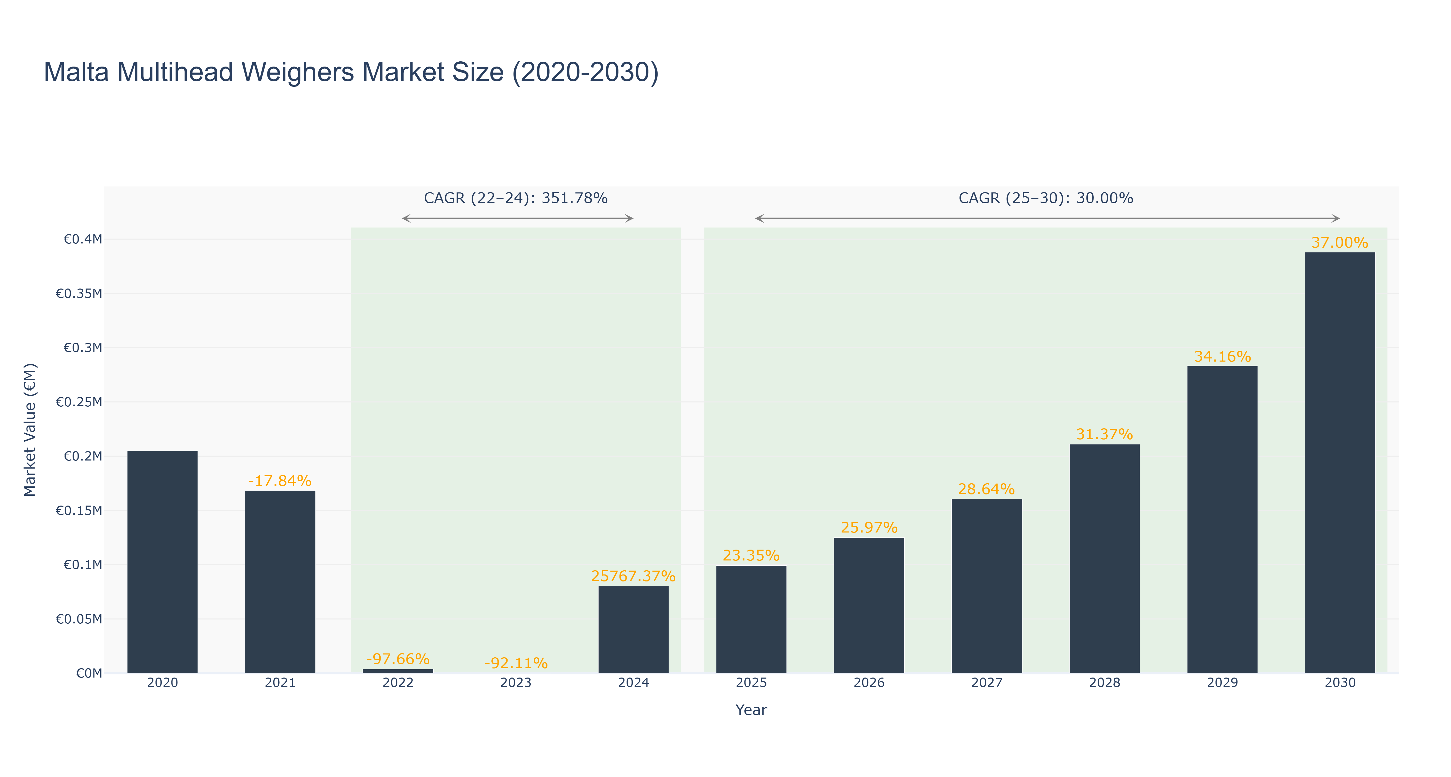The width and height of the screenshot is (1451, 777).
Task: Click the 2030 x-axis year label
Action: coord(1340,683)
